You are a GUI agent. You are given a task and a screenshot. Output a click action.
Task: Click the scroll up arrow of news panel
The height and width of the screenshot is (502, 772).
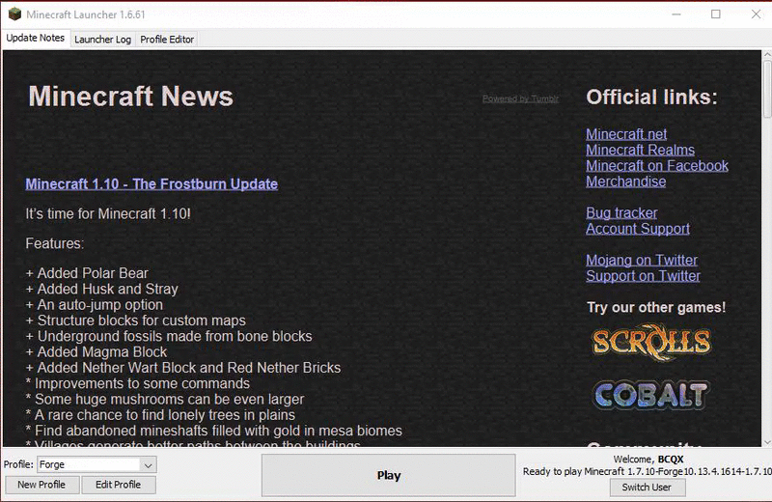(767, 55)
